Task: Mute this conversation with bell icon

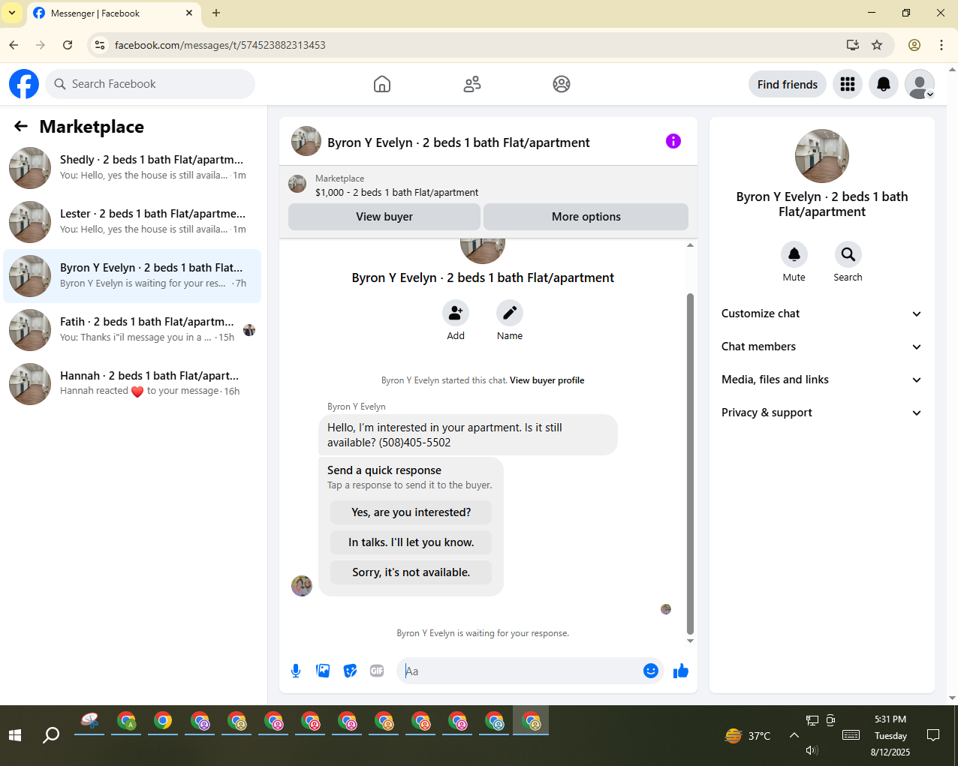Action: pyautogui.click(x=794, y=255)
